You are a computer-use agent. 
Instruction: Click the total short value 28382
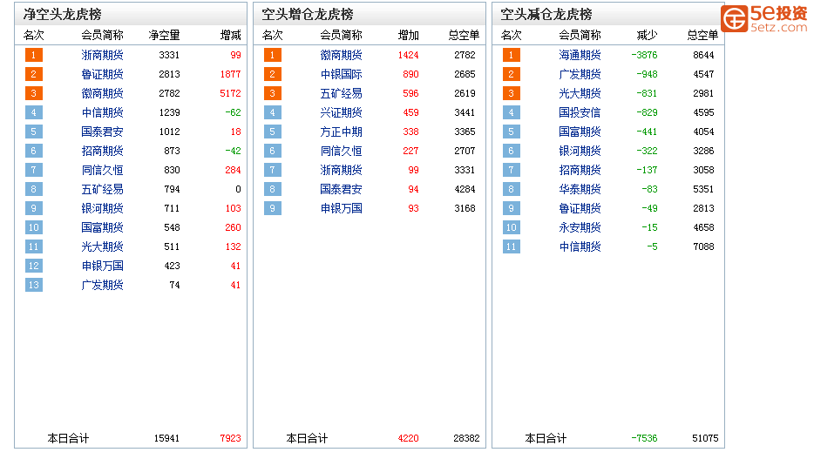pos(466,439)
